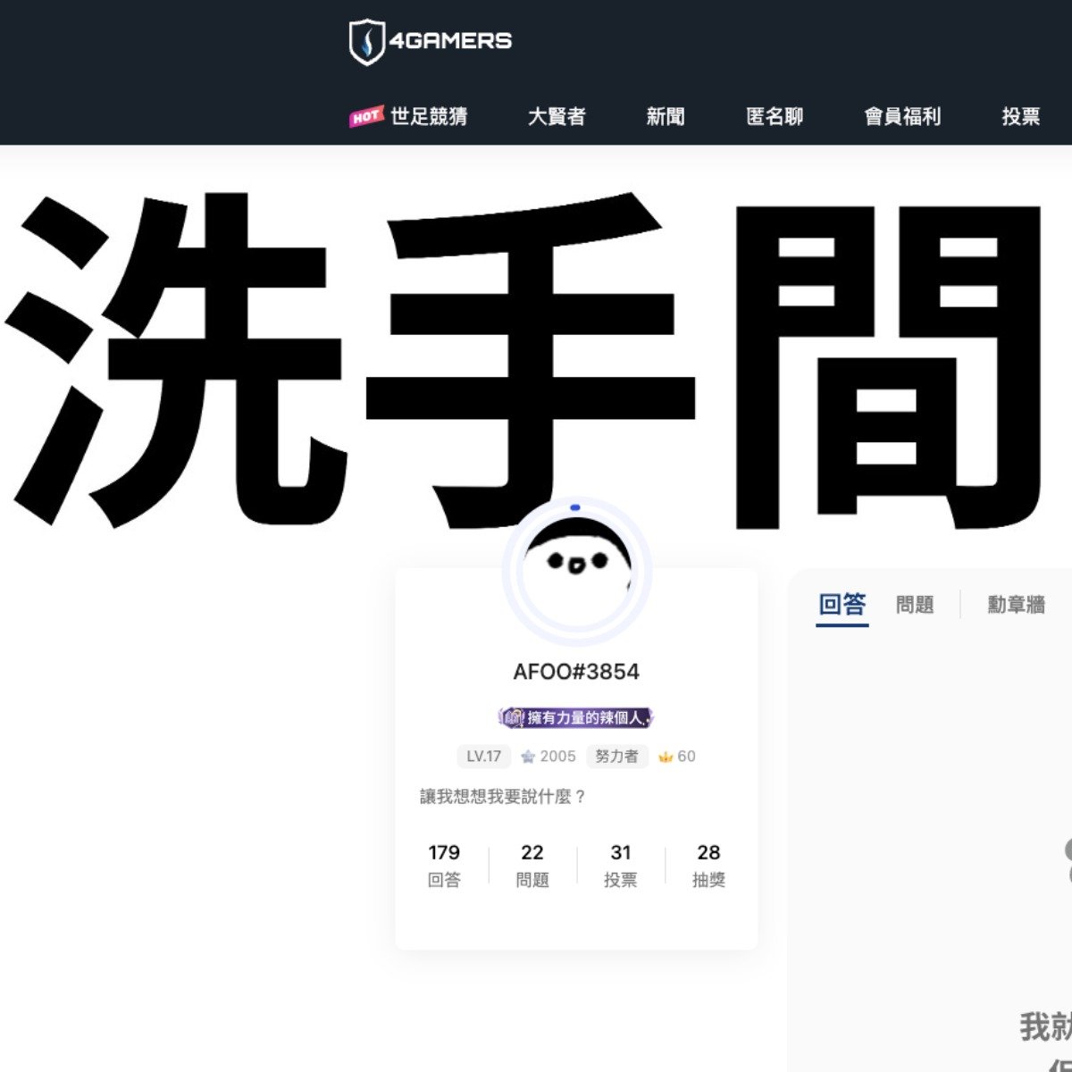
Task: Go to the 大賢者 navigation item
Action: (557, 117)
